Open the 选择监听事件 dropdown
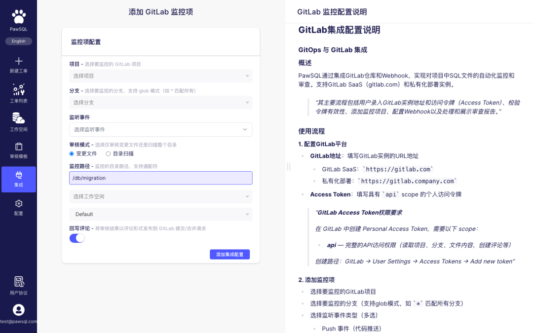This screenshot has width=533, height=333. tap(161, 129)
